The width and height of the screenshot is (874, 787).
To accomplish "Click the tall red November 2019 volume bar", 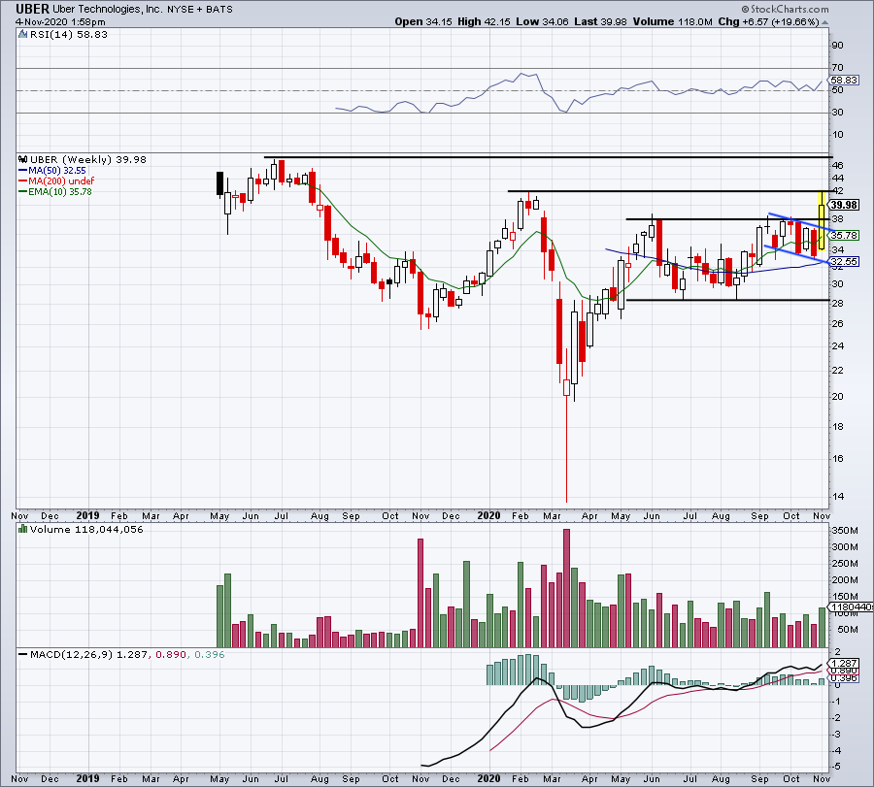I will click(420, 593).
